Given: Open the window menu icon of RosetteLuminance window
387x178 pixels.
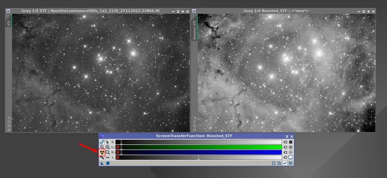Looking at the screenshot, I should pyautogui.click(x=8, y=11).
